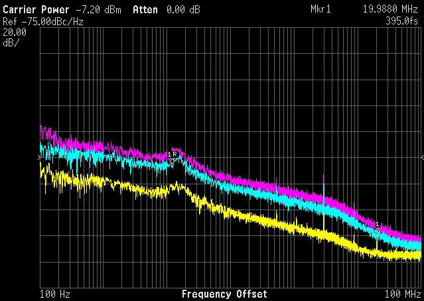Click the 395.0fs jitter readout
424x301 pixels.
tap(401, 21)
